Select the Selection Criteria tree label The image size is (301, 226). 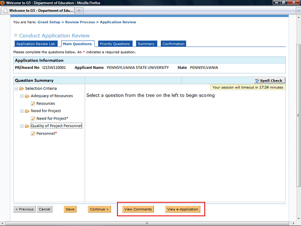point(41,89)
